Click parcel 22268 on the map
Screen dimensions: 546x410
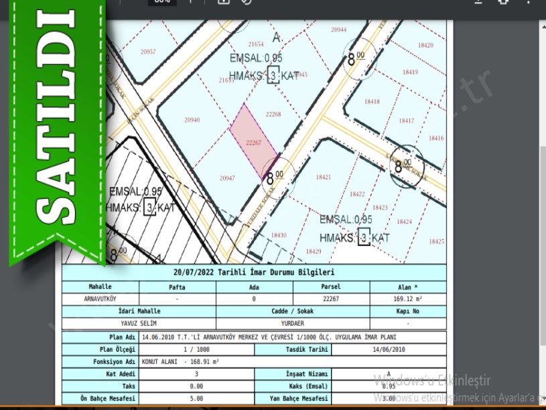pyautogui.click(x=273, y=114)
